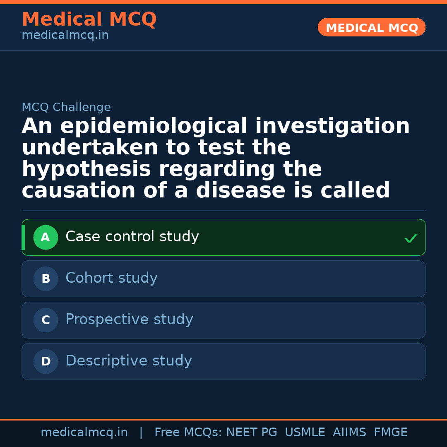The height and width of the screenshot is (447, 447).
Task: Click the green A letter circle
Action: tap(46, 238)
